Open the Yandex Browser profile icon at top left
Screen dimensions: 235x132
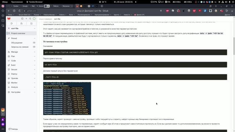coord(3,6)
